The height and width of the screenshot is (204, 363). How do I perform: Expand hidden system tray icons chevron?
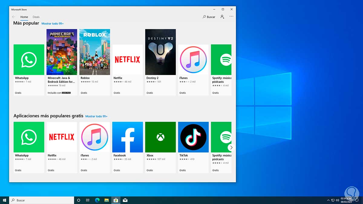click(329, 200)
